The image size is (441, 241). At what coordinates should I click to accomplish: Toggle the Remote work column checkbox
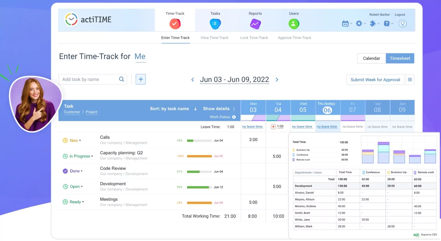415,172
